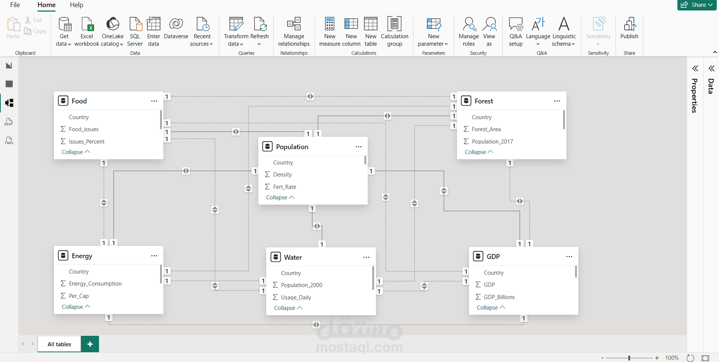Reset zoom level in status bar
Image resolution: width=719 pixels, height=362 pixels.
pos(690,358)
